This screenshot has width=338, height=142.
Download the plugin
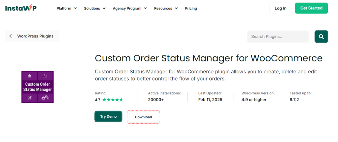[x=143, y=117]
